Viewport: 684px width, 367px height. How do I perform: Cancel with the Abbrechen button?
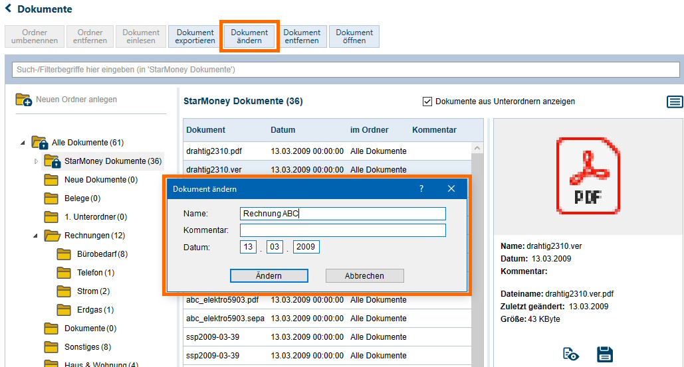click(365, 275)
